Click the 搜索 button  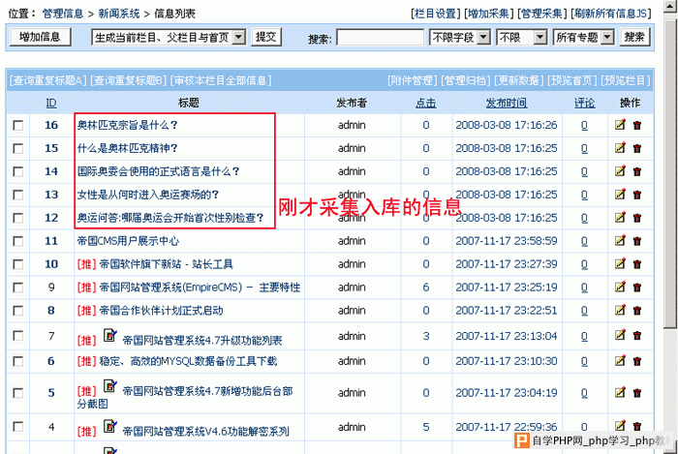click(x=634, y=37)
